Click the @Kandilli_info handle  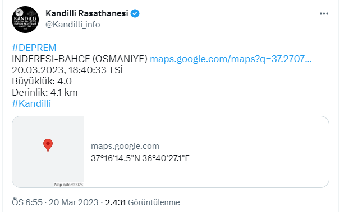[x=73, y=25]
